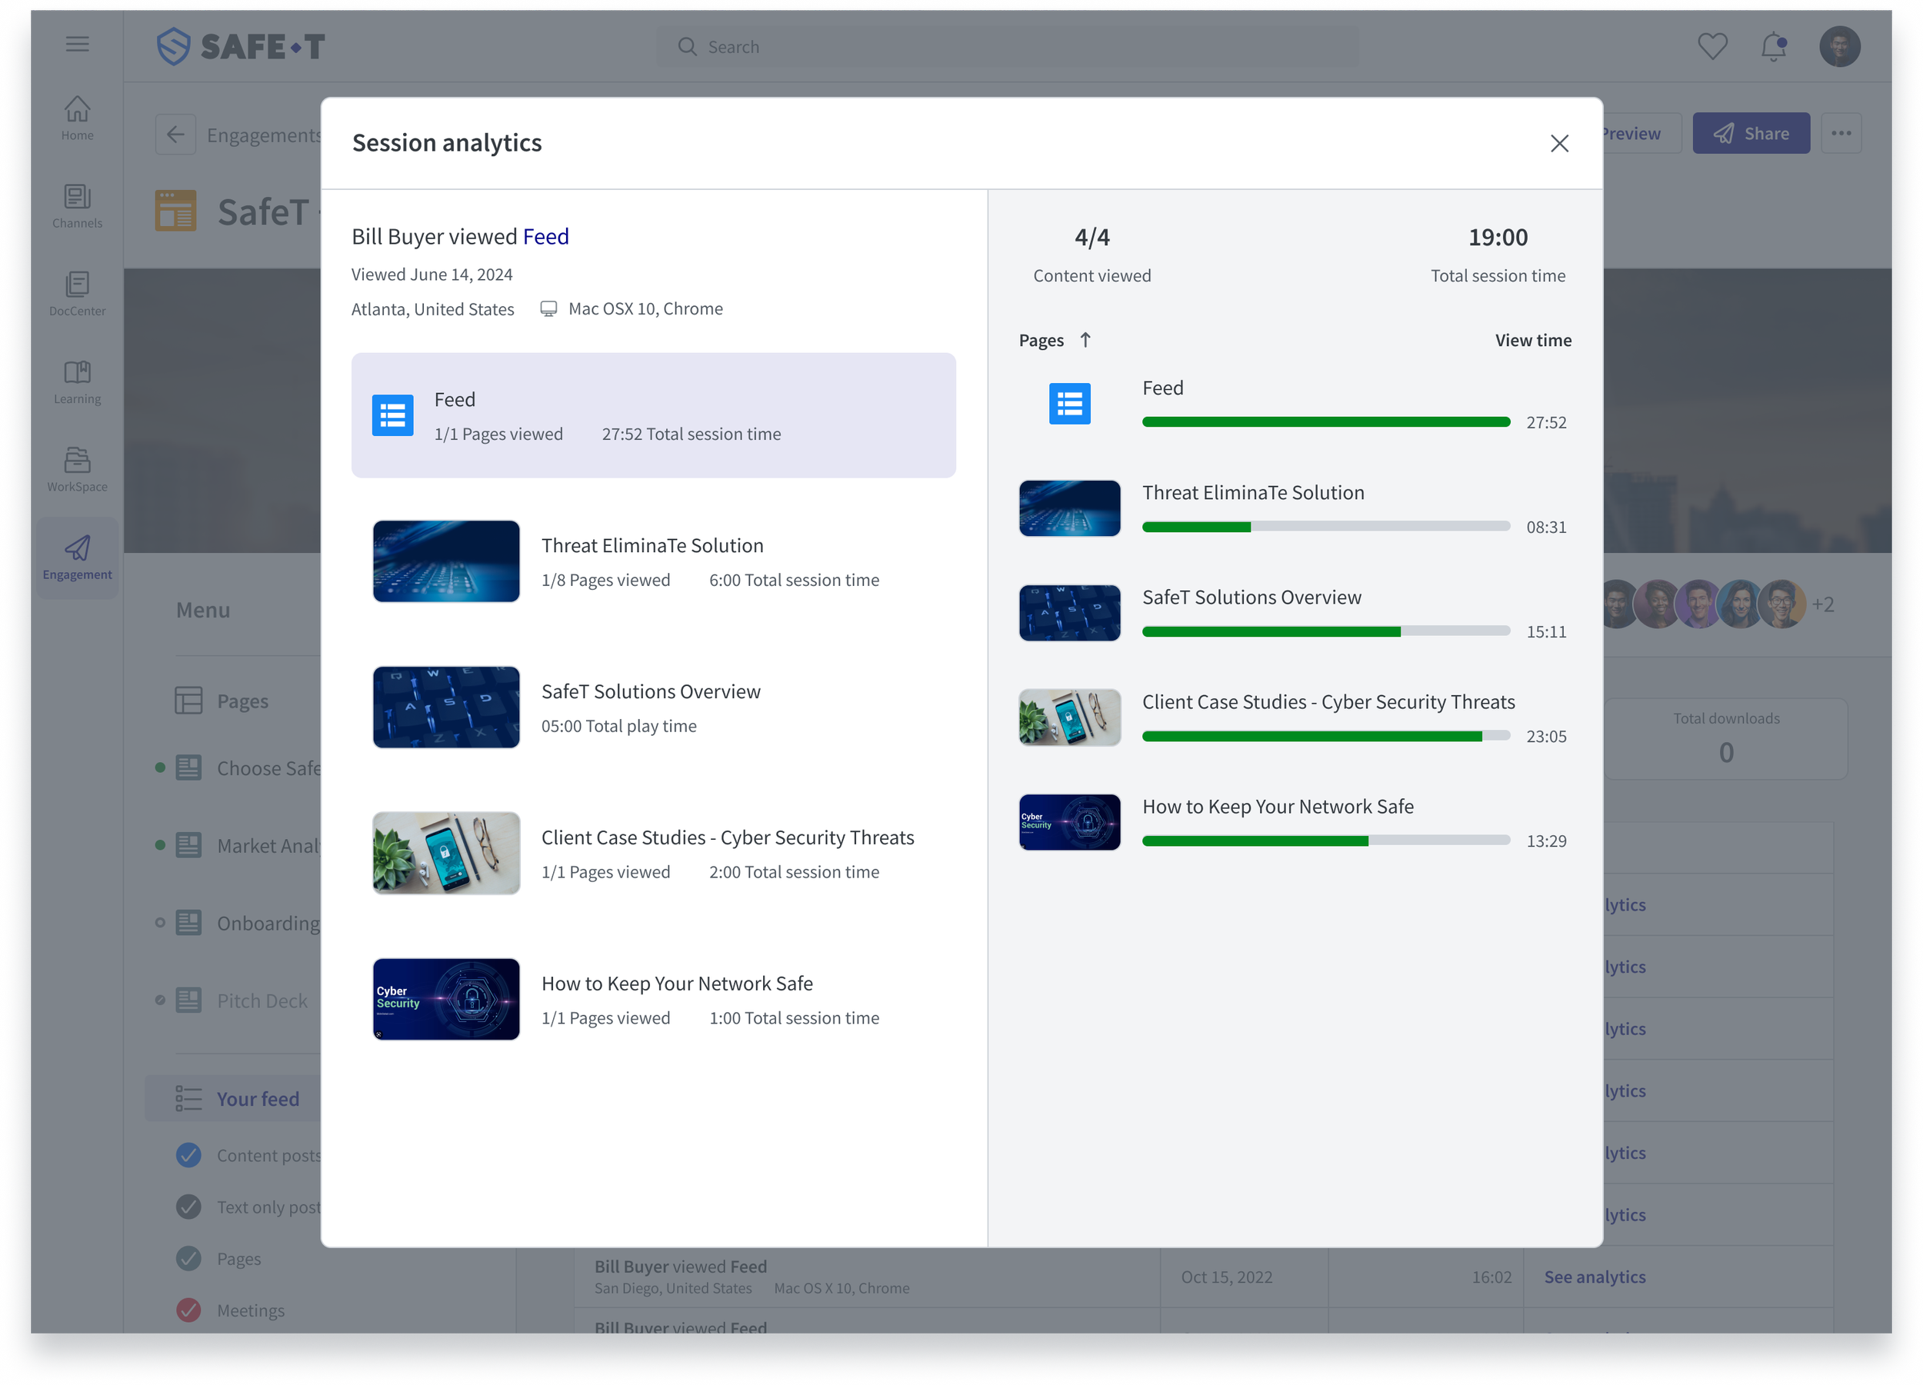The height and width of the screenshot is (1385, 1923).
Task: Open the user profile avatar menu
Action: click(1839, 47)
